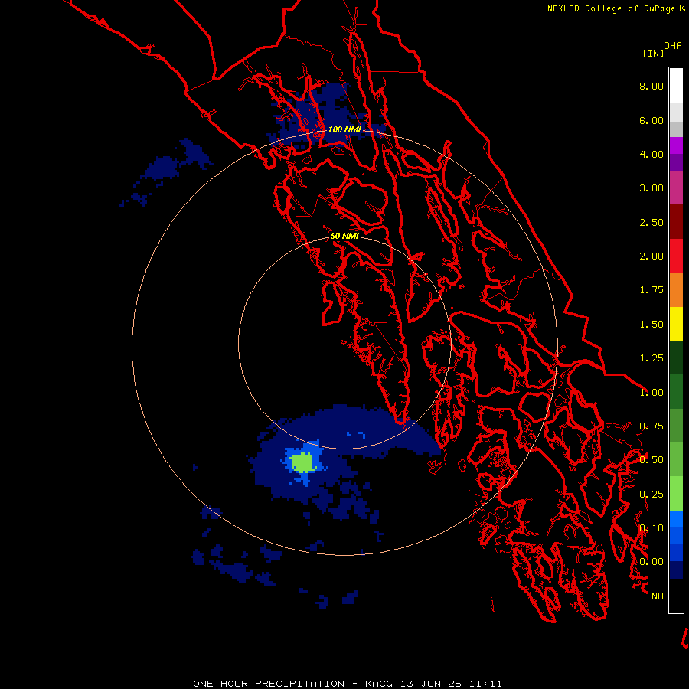
Task: Click the 3.00 legend value
Action: coord(651,188)
